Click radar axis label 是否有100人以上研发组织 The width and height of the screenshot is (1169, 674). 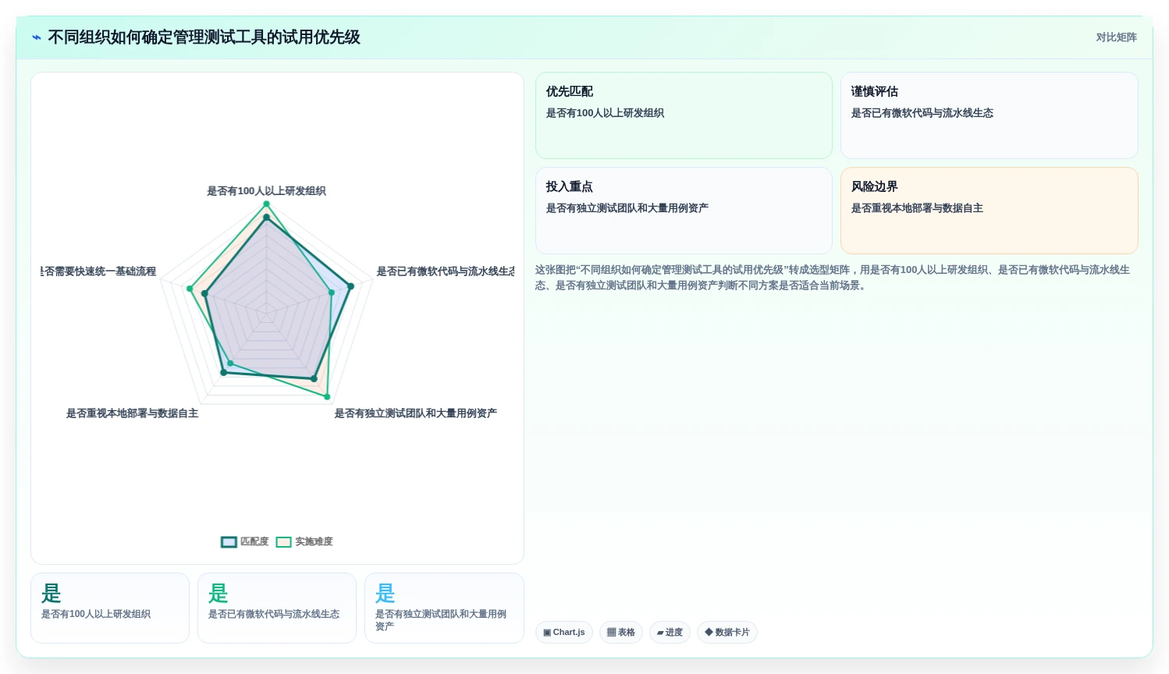(x=266, y=191)
